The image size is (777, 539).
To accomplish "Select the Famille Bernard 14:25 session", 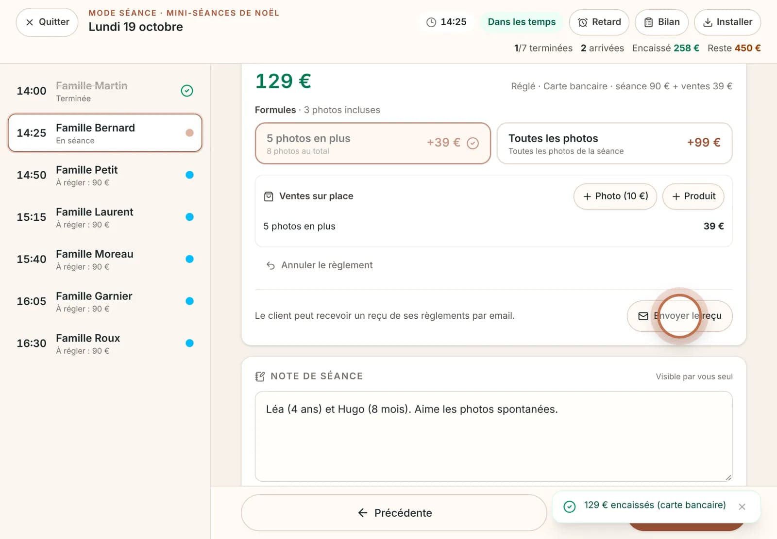I will pos(105,133).
